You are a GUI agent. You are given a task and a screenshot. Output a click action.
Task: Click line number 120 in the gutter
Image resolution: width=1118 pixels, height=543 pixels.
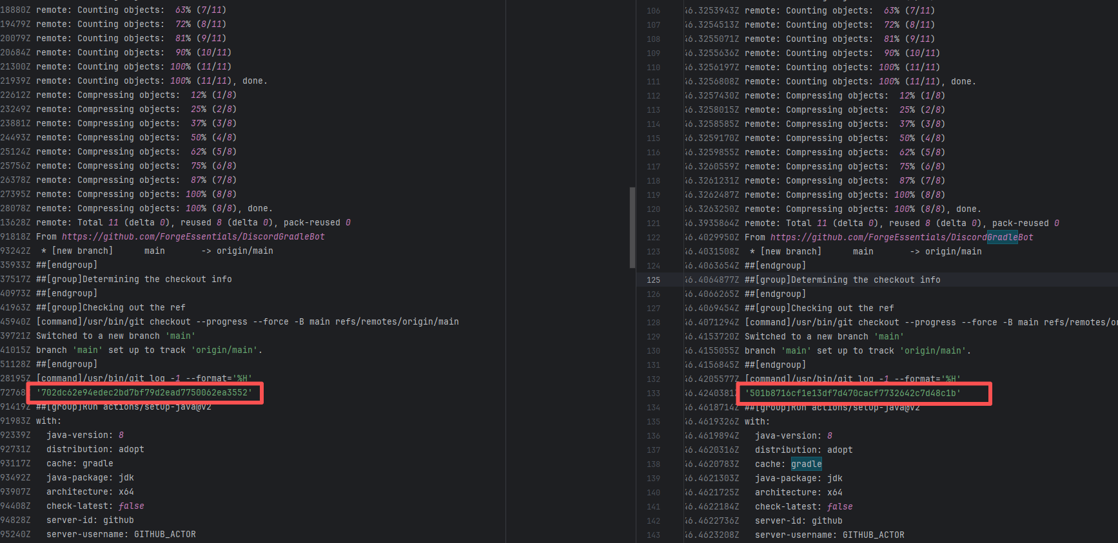pyautogui.click(x=653, y=209)
